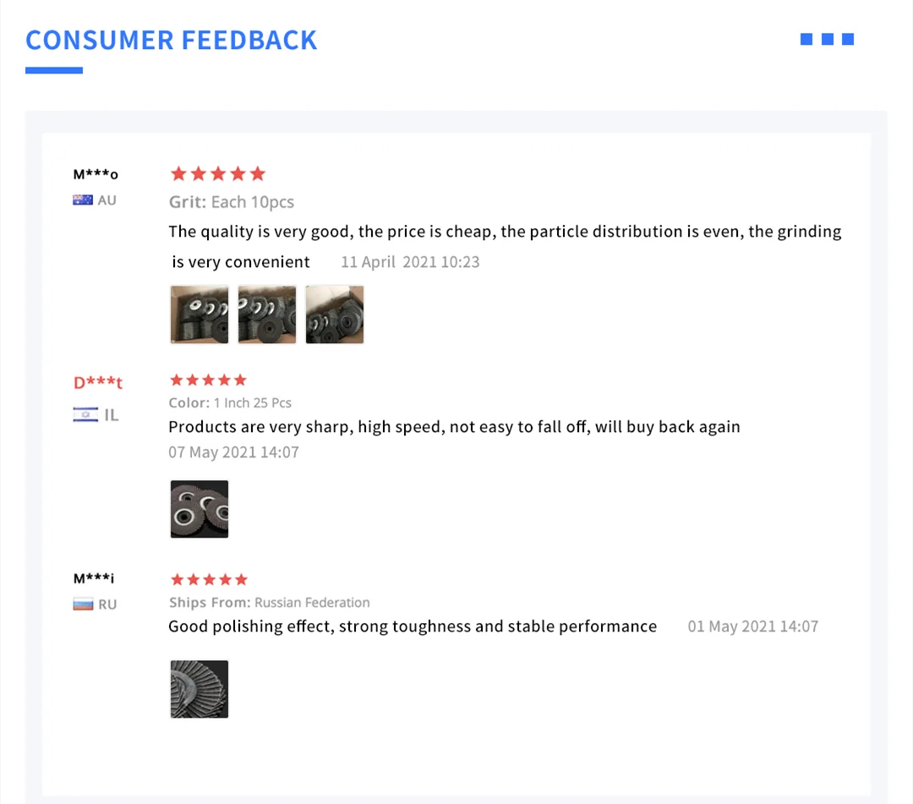Image resolution: width=913 pixels, height=804 pixels.
Task: Click the Israel flag icon
Action: pos(85,414)
